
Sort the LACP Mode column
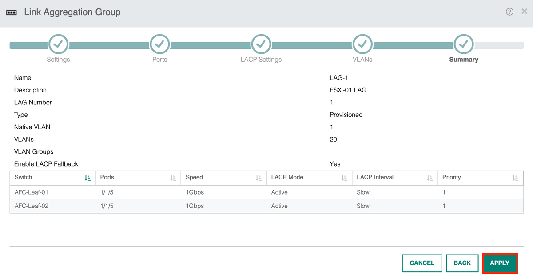click(344, 177)
